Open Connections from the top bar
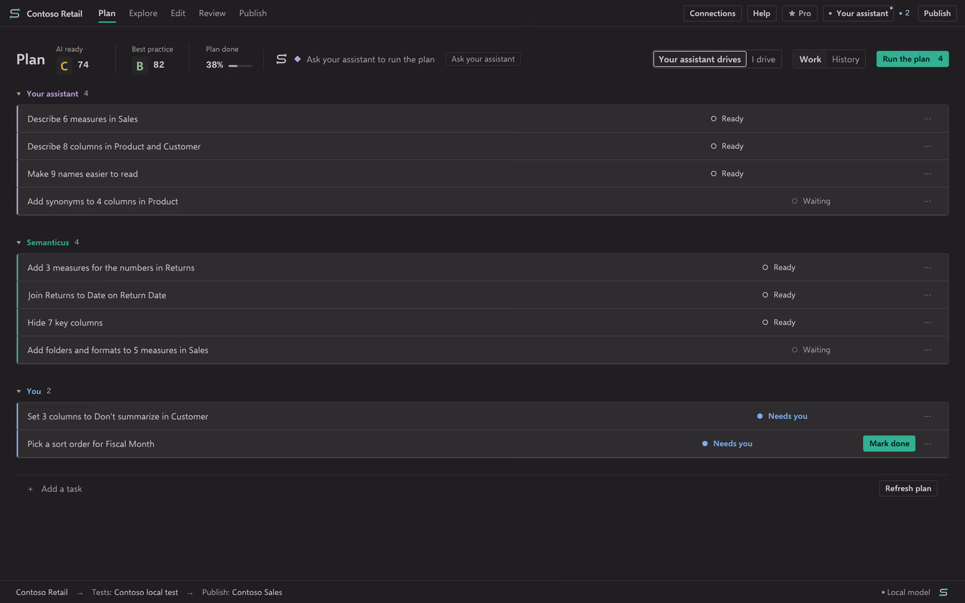 click(x=712, y=13)
